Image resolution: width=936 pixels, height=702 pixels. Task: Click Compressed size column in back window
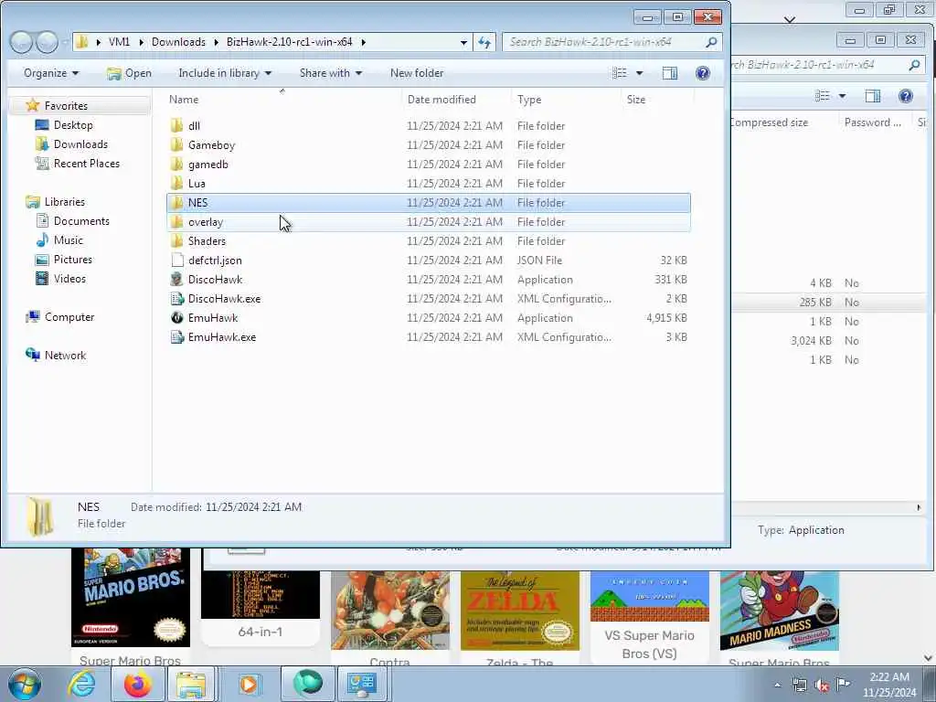[x=770, y=122]
